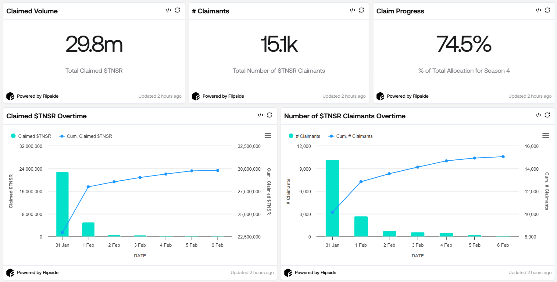557x282 pixels.
Task: Click the 1 Feb bar in Claimants chart
Action: coord(361,226)
